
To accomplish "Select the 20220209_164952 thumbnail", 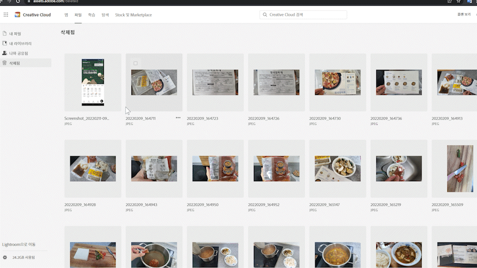I will tap(276, 168).
